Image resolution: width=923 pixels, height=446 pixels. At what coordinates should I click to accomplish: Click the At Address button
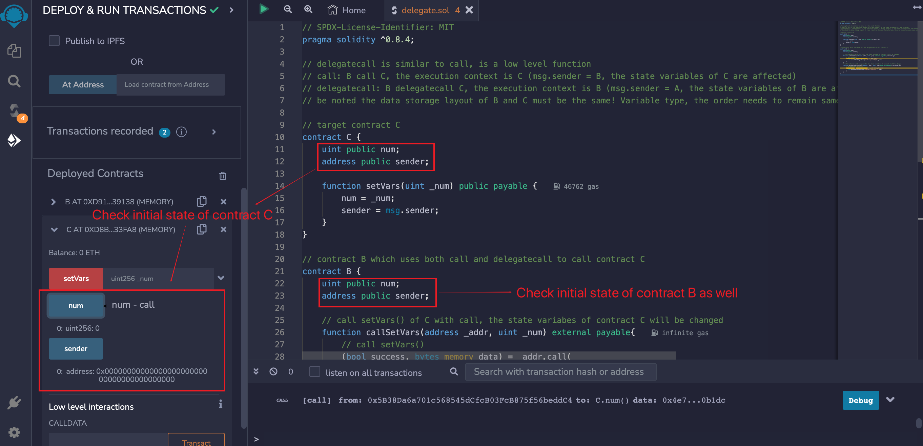pyautogui.click(x=82, y=85)
